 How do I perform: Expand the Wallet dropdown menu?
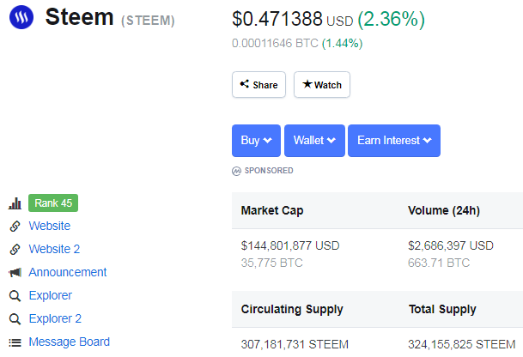pyautogui.click(x=314, y=141)
